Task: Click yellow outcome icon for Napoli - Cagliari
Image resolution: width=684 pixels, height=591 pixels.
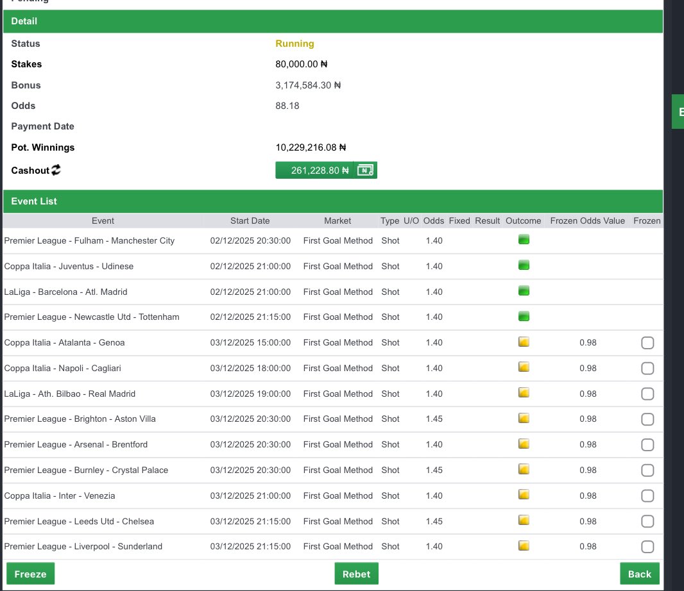Action: click(523, 367)
